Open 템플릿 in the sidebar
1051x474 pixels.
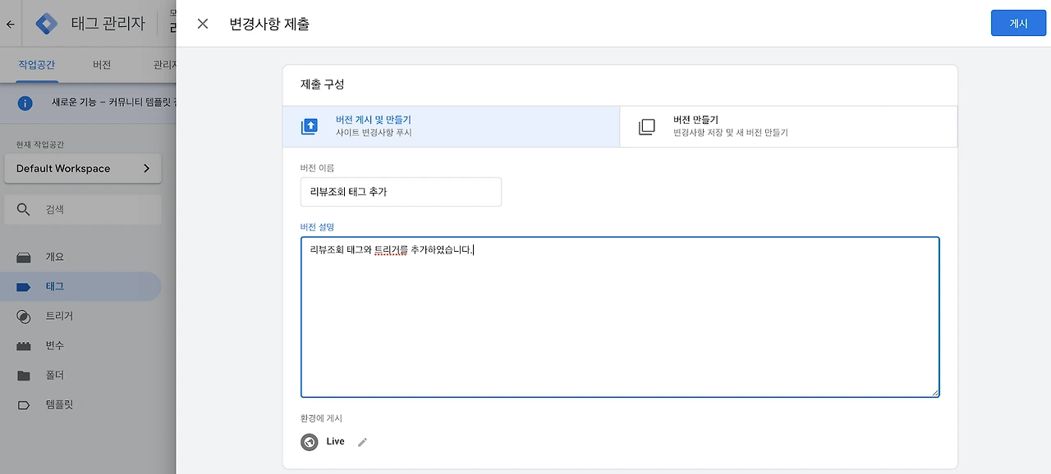click(59, 404)
